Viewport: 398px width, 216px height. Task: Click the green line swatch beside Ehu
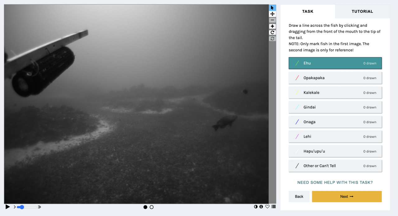click(297, 63)
